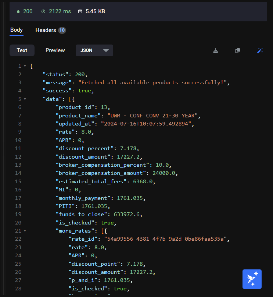Viewport: 273px width, 297px height.
Task: Copy the response body to clipboard
Action: pyautogui.click(x=238, y=50)
